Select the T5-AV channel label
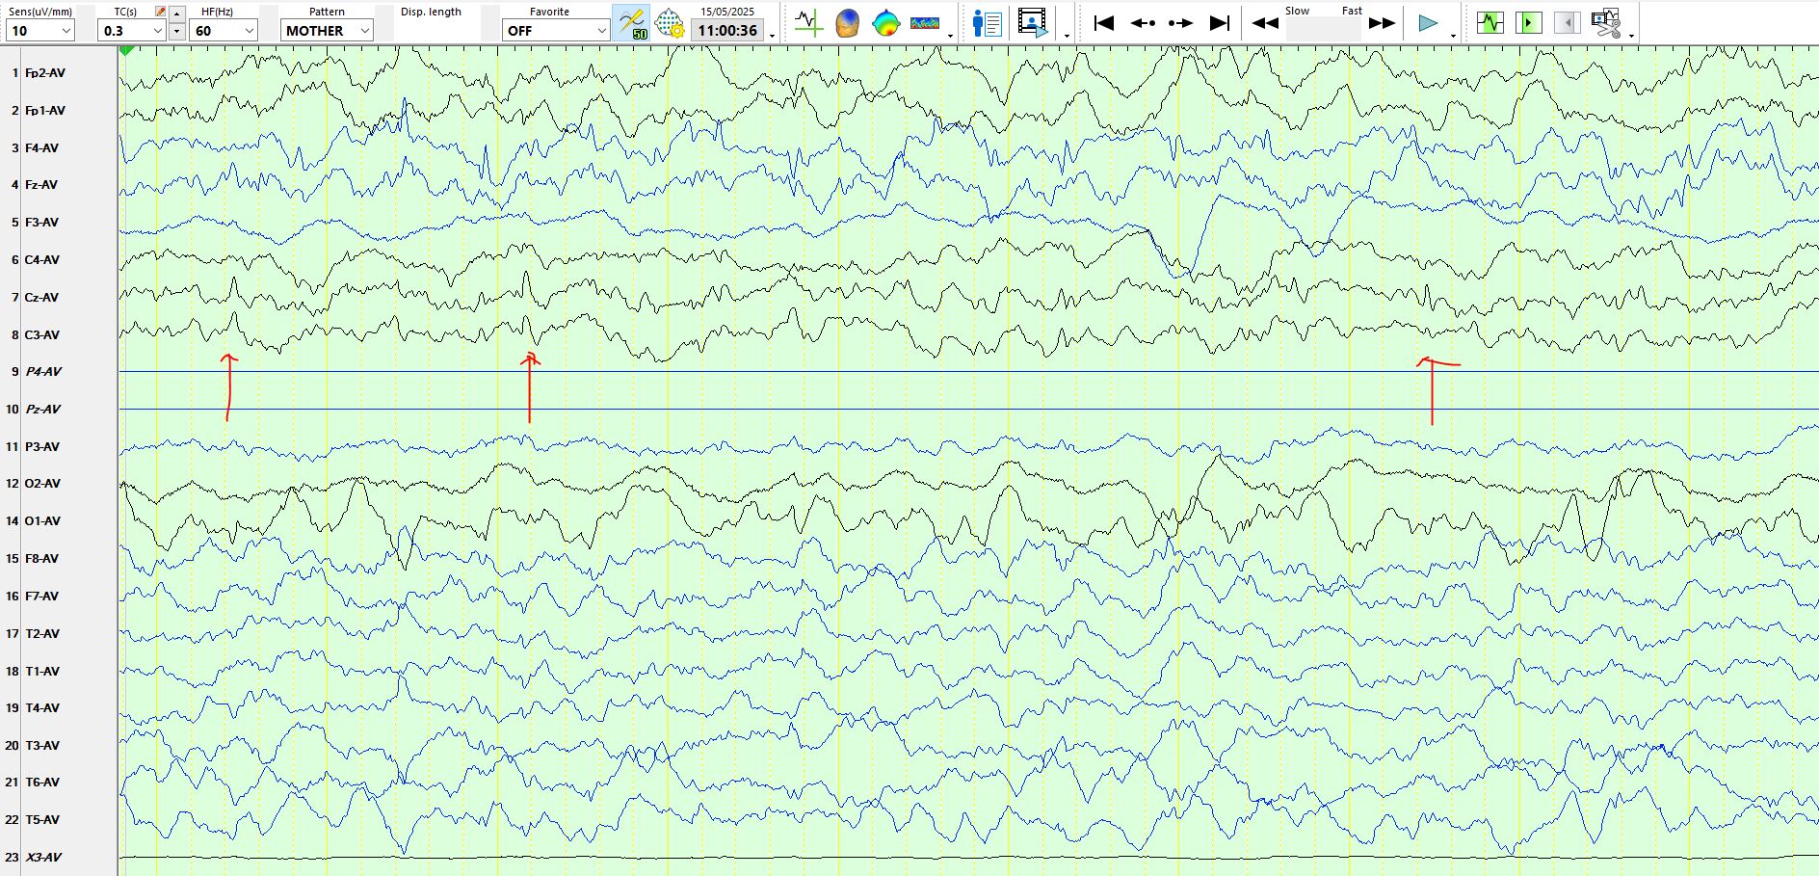The image size is (1819, 876). pos(41,820)
